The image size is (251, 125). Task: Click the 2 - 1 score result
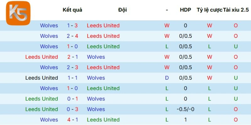click(x=72, y=57)
